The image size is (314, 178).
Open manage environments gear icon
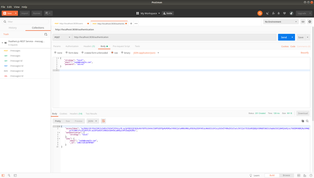tap(309, 22)
